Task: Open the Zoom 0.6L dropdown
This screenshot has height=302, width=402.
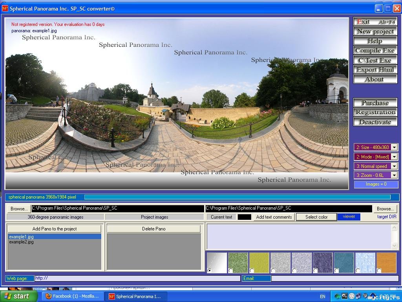Action: point(394,175)
